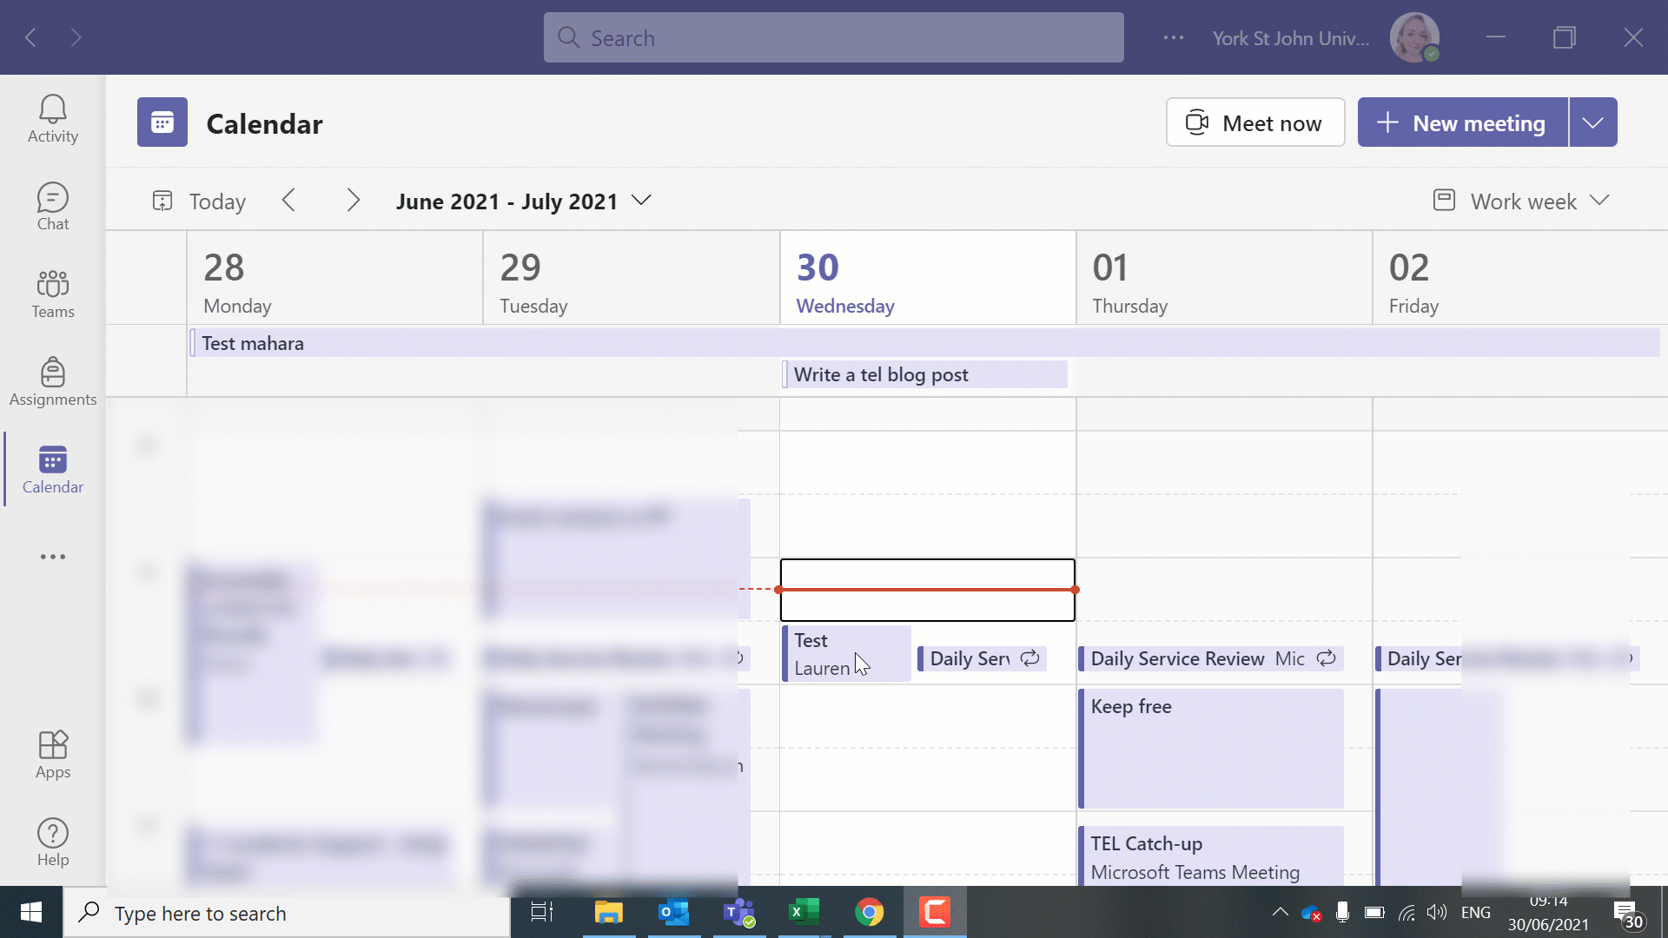Start a Meet now session
Viewport: 1668px width, 938px height.
pos(1255,122)
